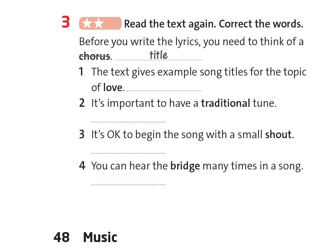This screenshot has height=248, width=316.
Task: Click item number 3 beside "It's OK"
Action: pyautogui.click(x=82, y=135)
